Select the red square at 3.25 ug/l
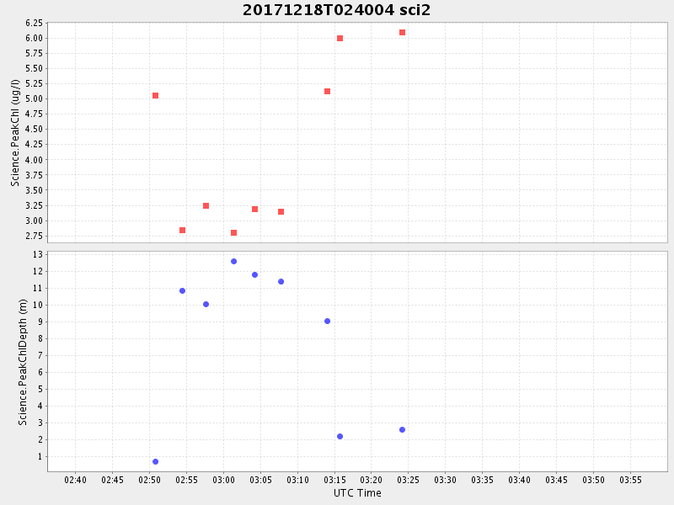The image size is (674, 505). pos(206,206)
